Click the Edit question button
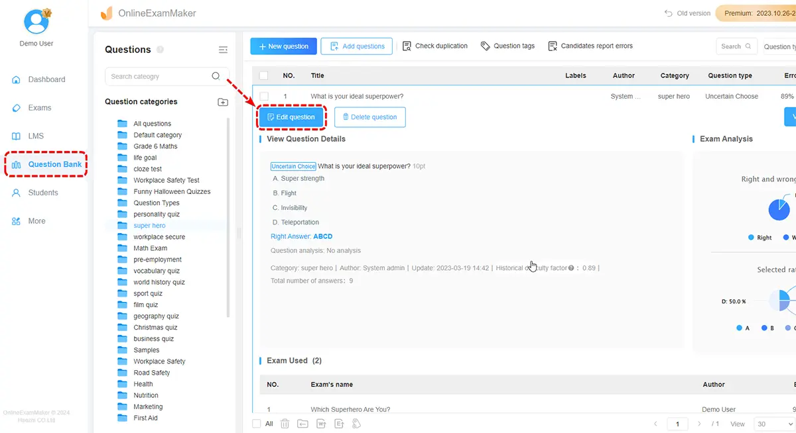Viewport: 796px width, 433px height. click(x=291, y=117)
